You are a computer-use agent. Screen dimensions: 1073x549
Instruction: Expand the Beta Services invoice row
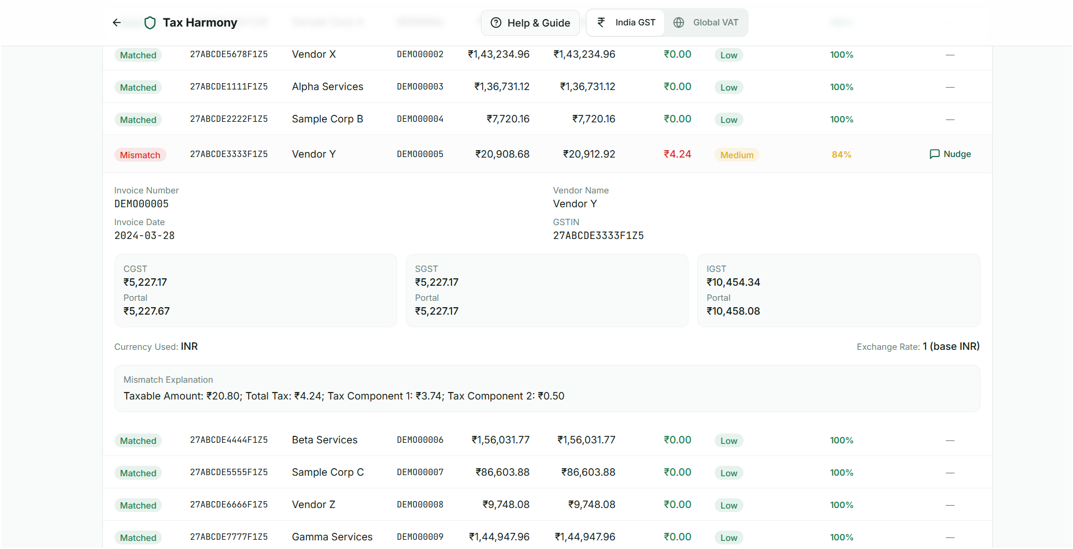[547, 440]
